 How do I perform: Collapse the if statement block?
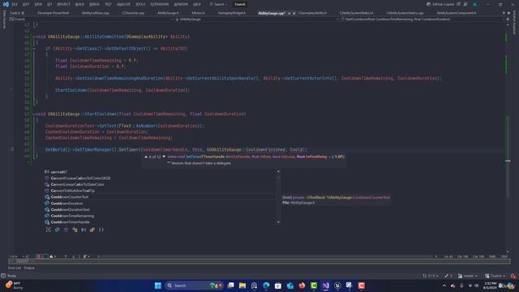pyautogui.click(x=34, y=49)
